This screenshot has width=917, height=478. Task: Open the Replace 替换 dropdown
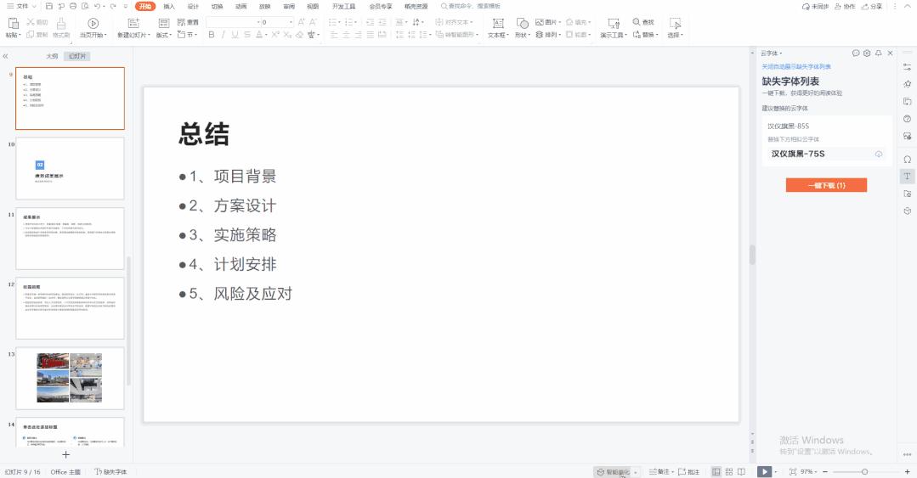pos(646,35)
